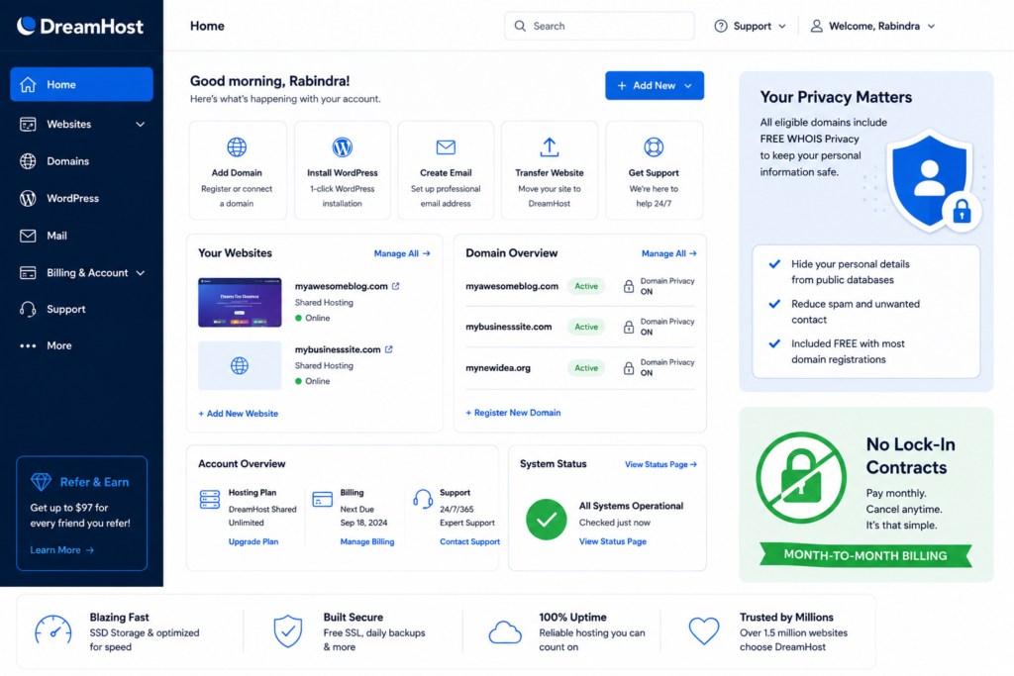
Task: Click the mybusinesssite.com name in Your Websites
Action: click(x=338, y=349)
